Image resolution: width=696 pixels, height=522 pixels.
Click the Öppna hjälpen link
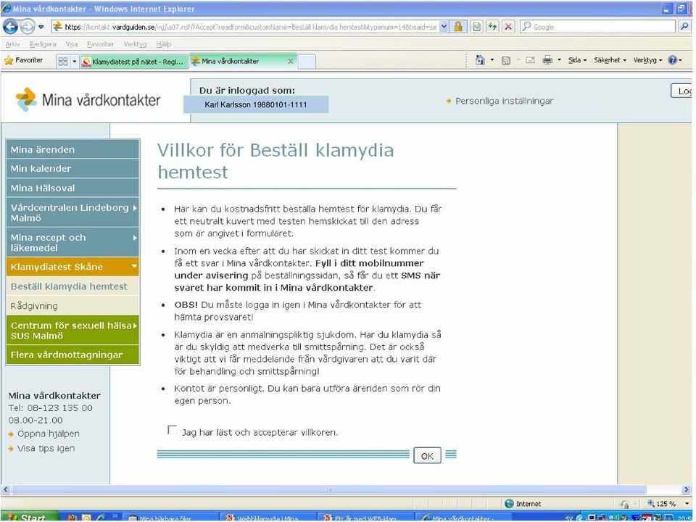point(49,434)
